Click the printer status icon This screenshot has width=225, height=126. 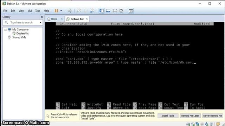coord(202,124)
